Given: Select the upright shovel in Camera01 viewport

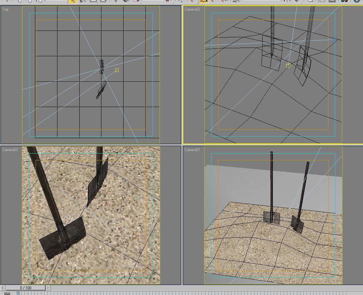Looking at the screenshot, I should click(x=272, y=188).
